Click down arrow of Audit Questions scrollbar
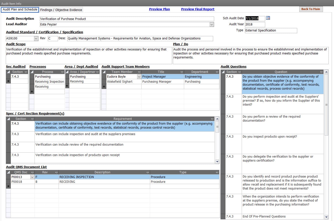The image size is (334, 221). point(326,217)
